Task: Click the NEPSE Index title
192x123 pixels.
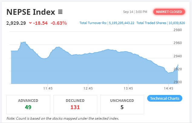Action: pos(31,12)
